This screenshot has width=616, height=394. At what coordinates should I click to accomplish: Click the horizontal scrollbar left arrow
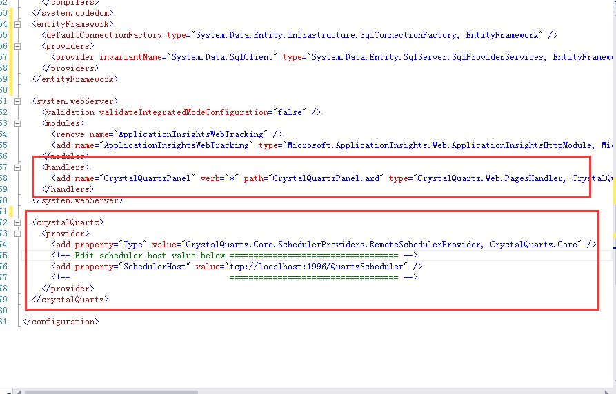click(x=19, y=392)
